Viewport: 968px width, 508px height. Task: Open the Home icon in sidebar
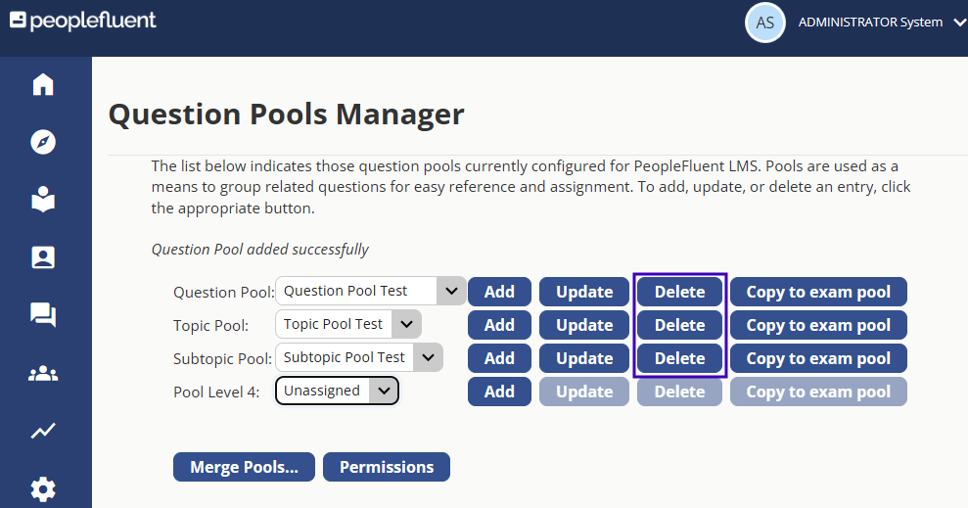[x=43, y=84]
